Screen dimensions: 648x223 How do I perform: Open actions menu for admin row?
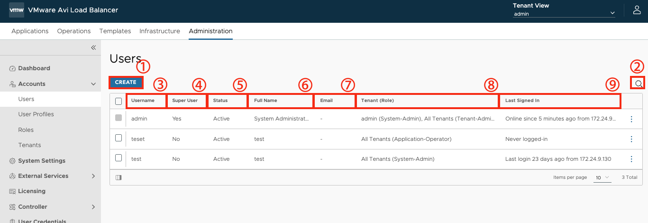pos(631,119)
